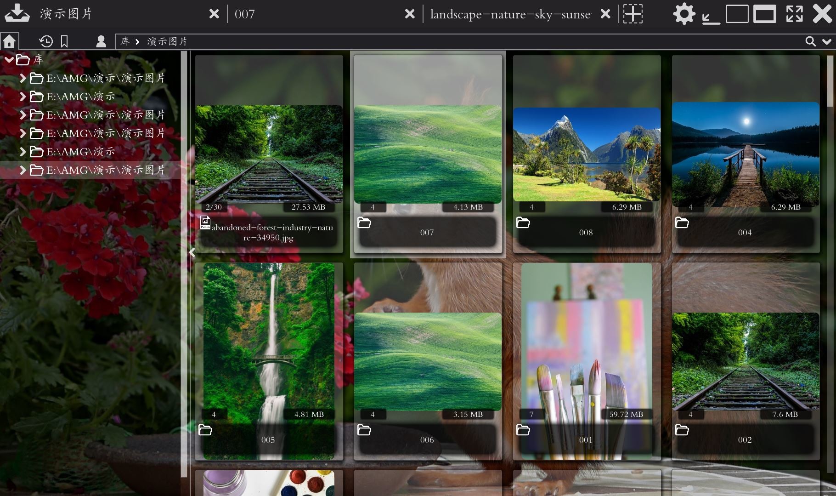Open the history clock icon

(x=46, y=41)
